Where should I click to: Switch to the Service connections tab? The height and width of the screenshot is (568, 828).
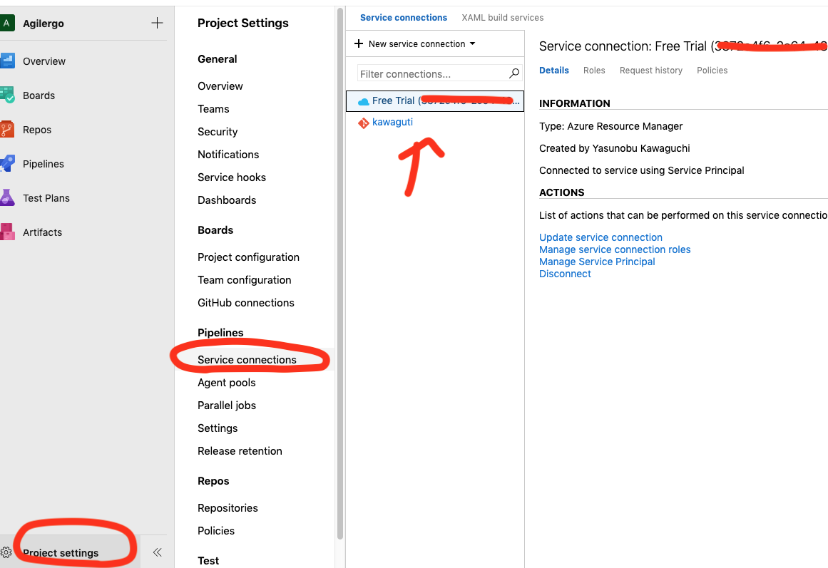(404, 17)
